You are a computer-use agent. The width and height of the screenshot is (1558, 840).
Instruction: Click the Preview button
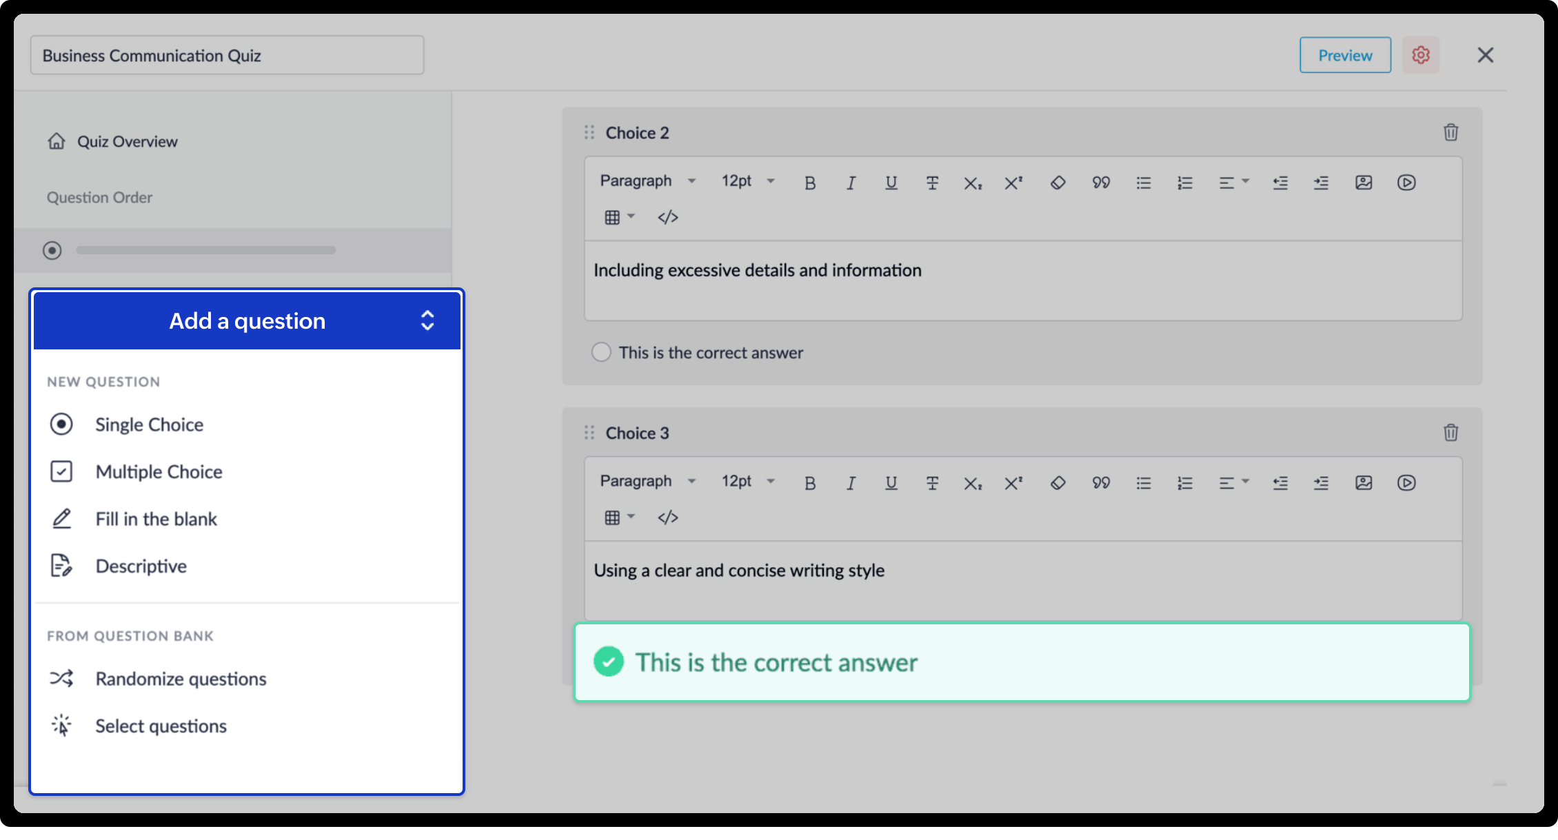(x=1344, y=55)
